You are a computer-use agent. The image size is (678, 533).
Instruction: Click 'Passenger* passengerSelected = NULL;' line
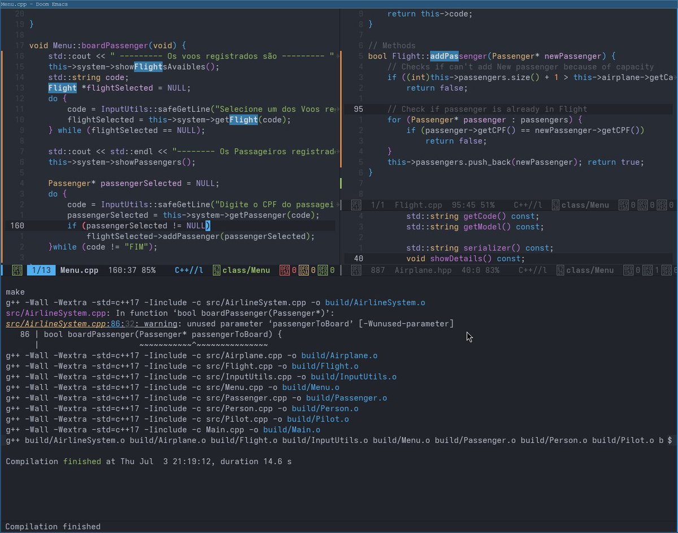[133, 184]
